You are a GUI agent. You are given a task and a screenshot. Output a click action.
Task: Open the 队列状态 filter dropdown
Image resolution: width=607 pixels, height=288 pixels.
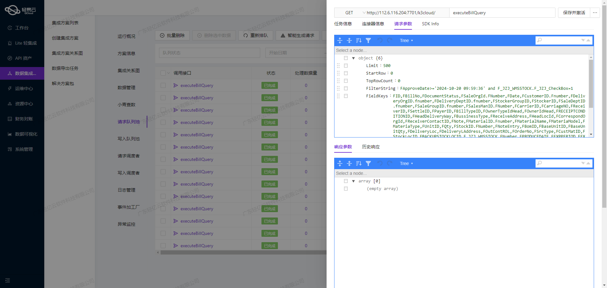pos(209,53)
